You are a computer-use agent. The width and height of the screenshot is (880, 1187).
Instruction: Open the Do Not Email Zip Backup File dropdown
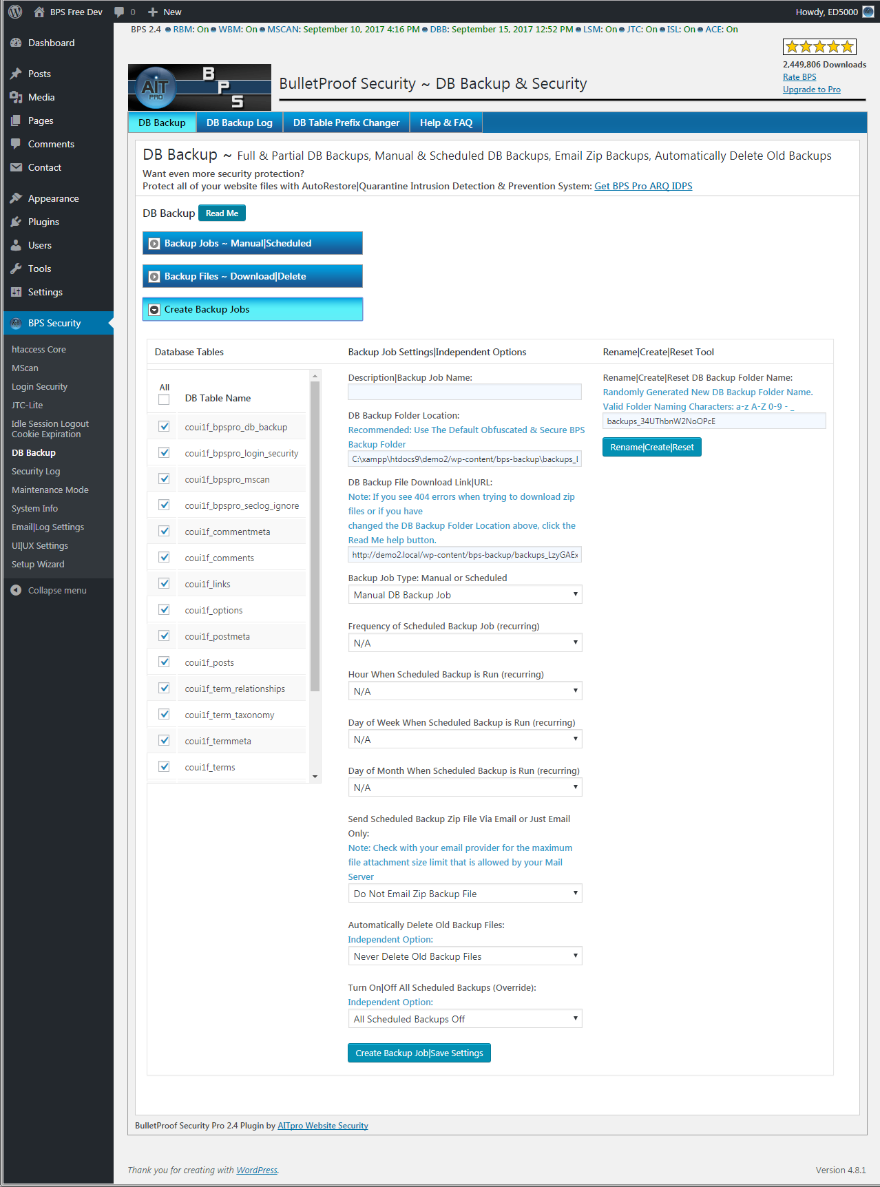(x=465, y=894)
